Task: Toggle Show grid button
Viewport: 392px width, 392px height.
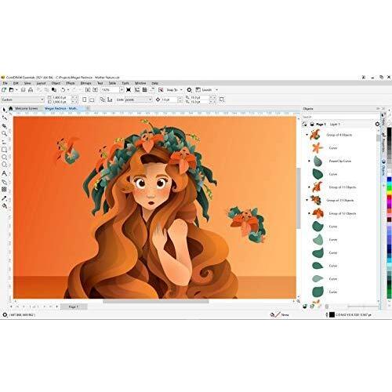Action: point(144,90)
